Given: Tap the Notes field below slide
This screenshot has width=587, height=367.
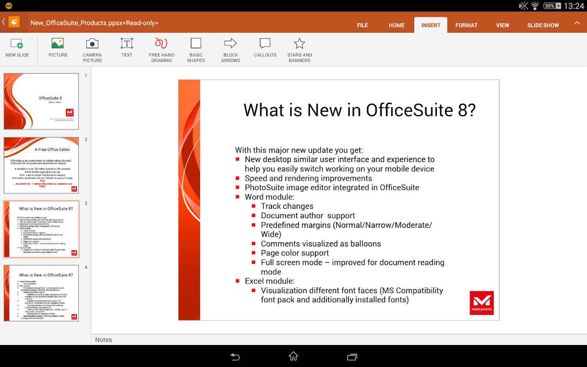Looking at the screenshot, I should tap(338, 340).
